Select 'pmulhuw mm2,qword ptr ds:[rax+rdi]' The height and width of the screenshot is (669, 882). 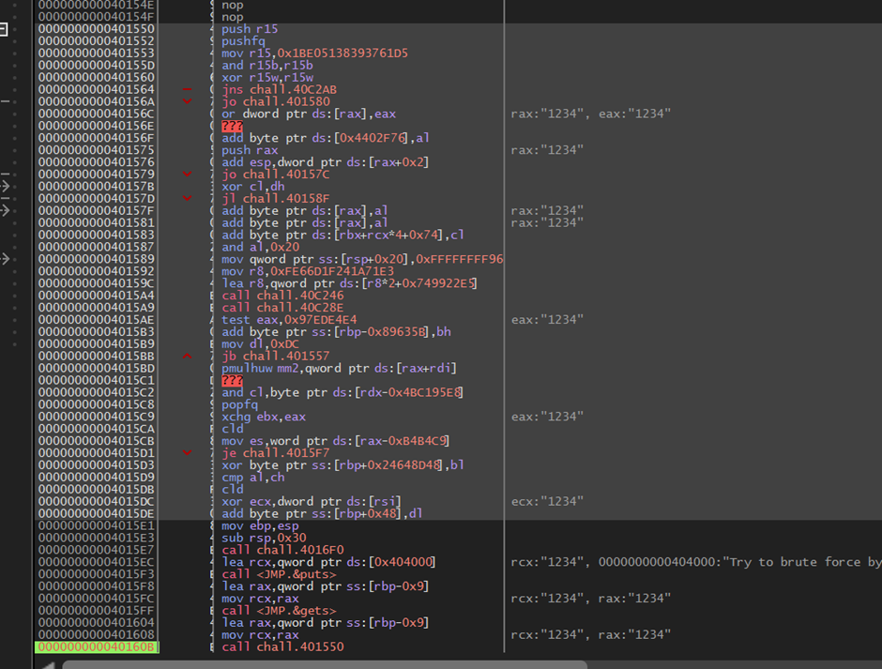[x=339, y=369]
